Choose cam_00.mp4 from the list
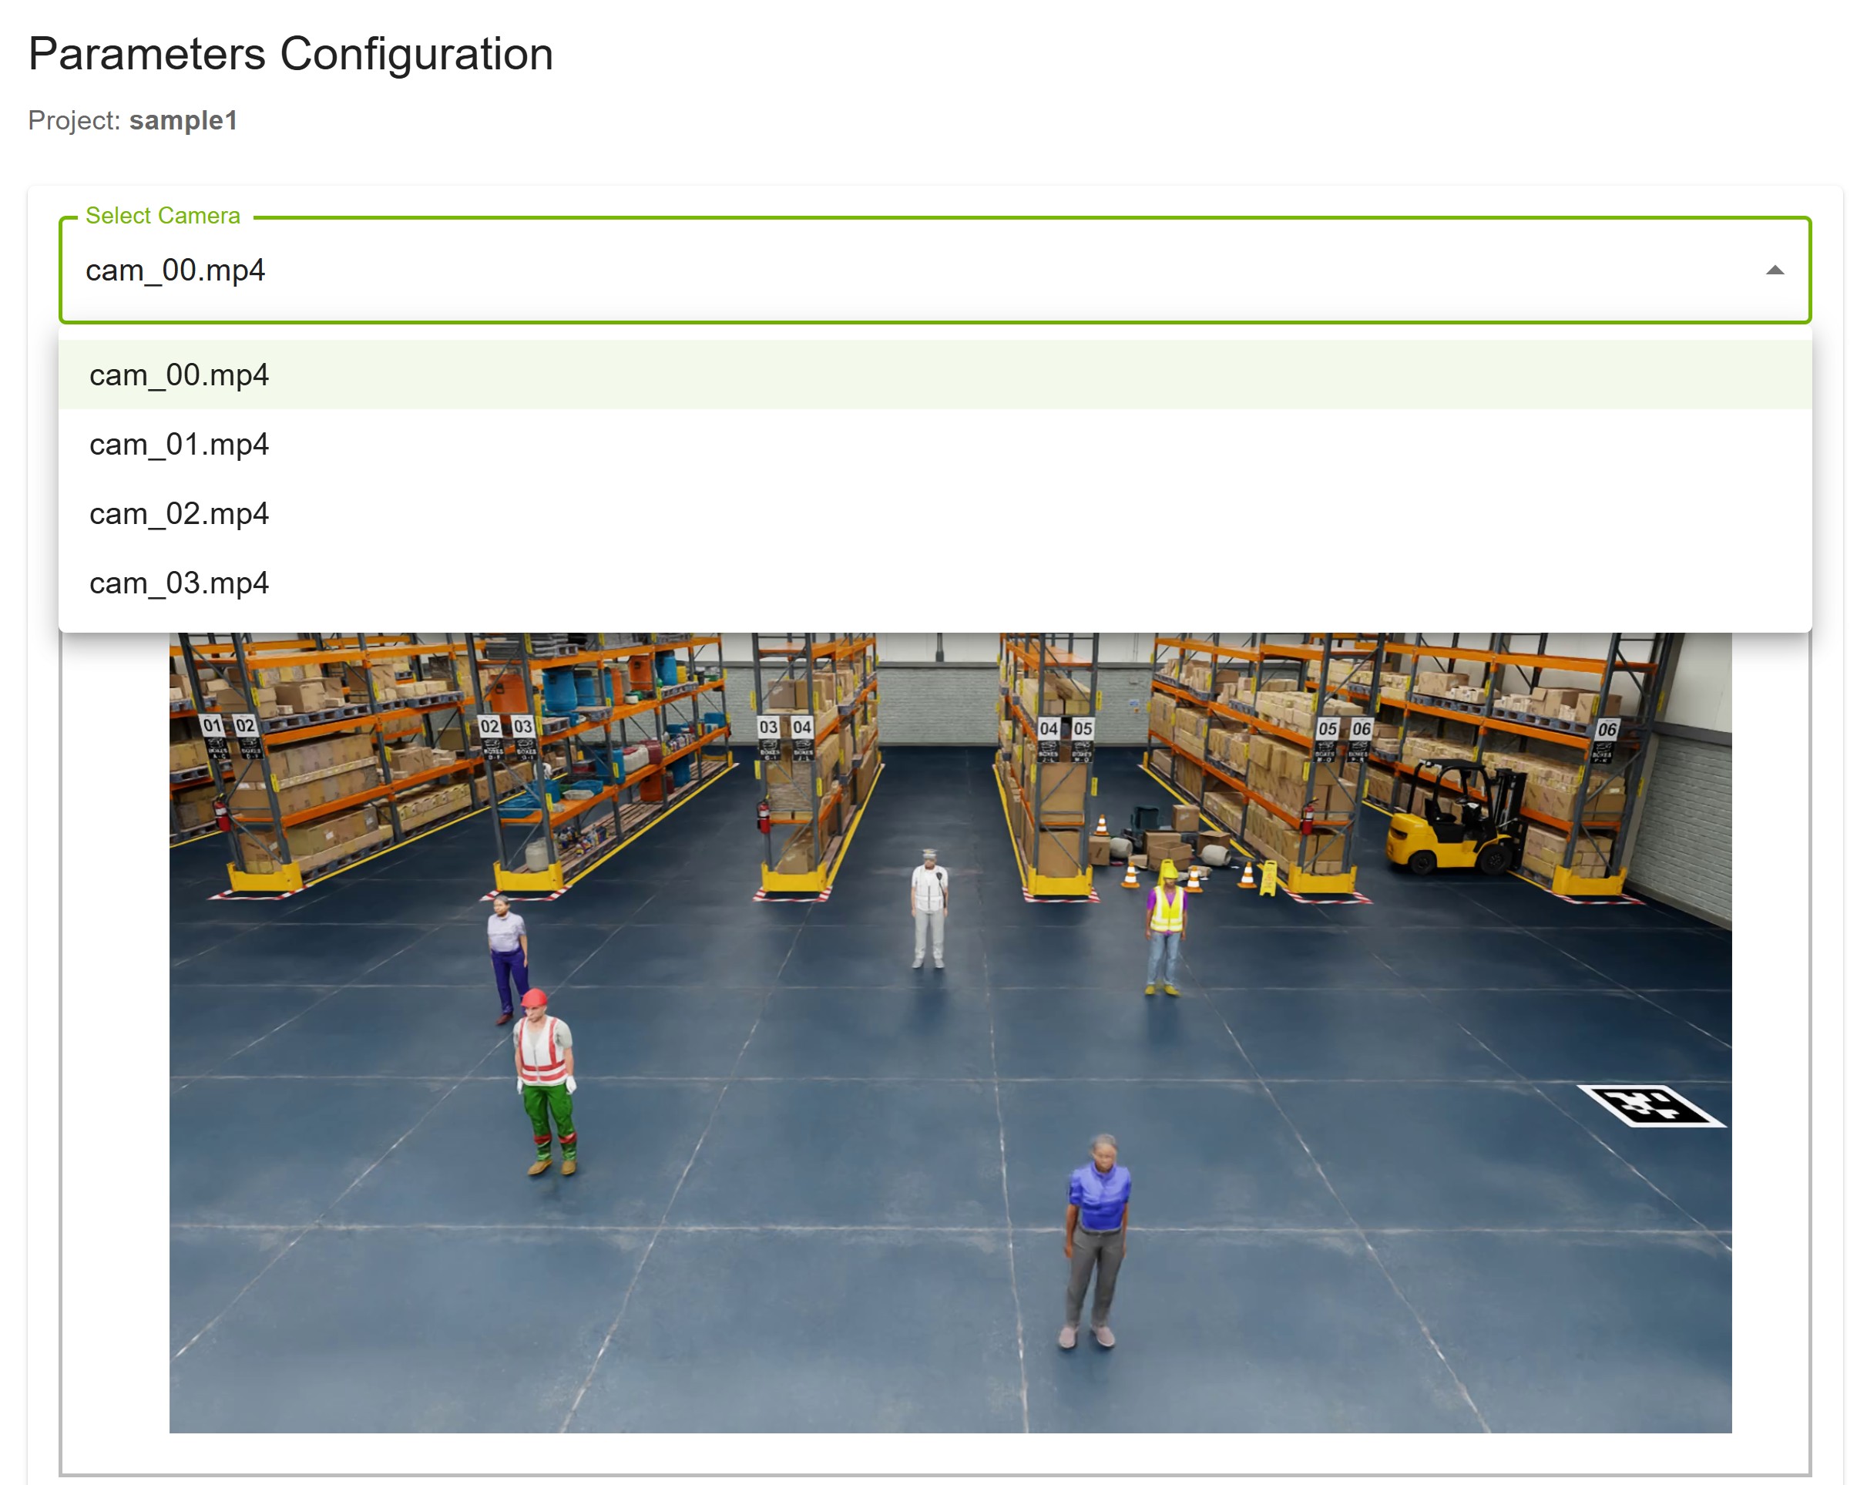Image resolution: width=1857 pixels, height=1485 pixels. point(180,375)
